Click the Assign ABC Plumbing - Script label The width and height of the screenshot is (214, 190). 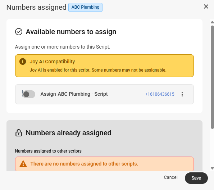74,94
